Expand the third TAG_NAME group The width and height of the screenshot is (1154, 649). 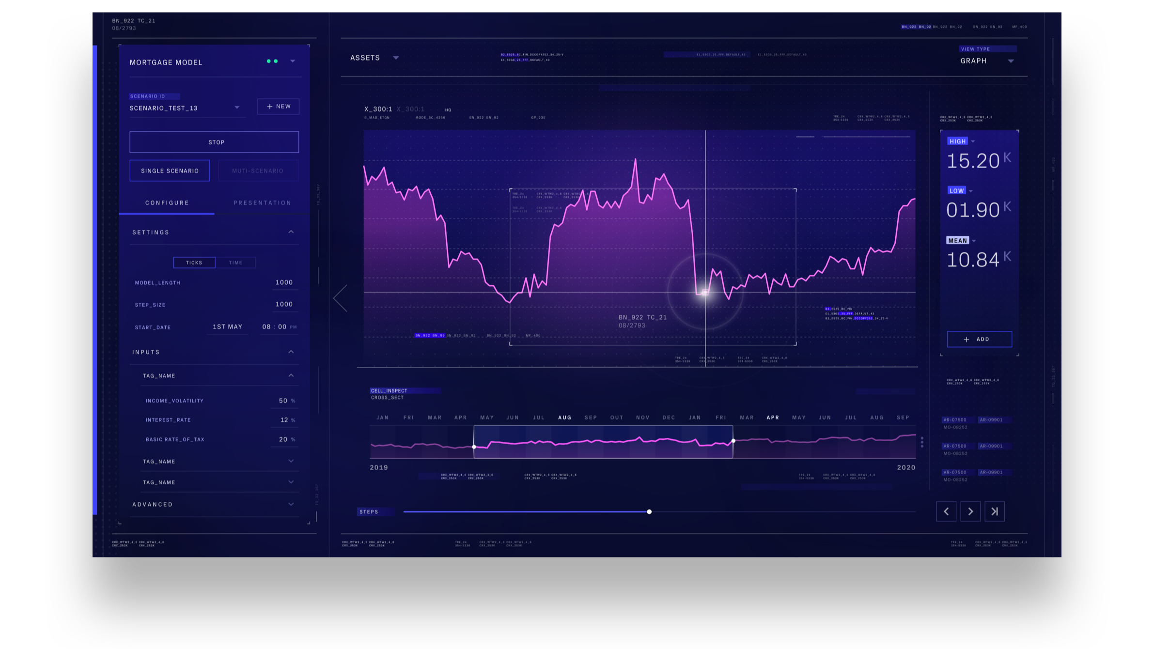[291, 482]
